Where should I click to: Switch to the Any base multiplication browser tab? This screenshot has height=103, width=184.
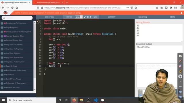point(49,3)
